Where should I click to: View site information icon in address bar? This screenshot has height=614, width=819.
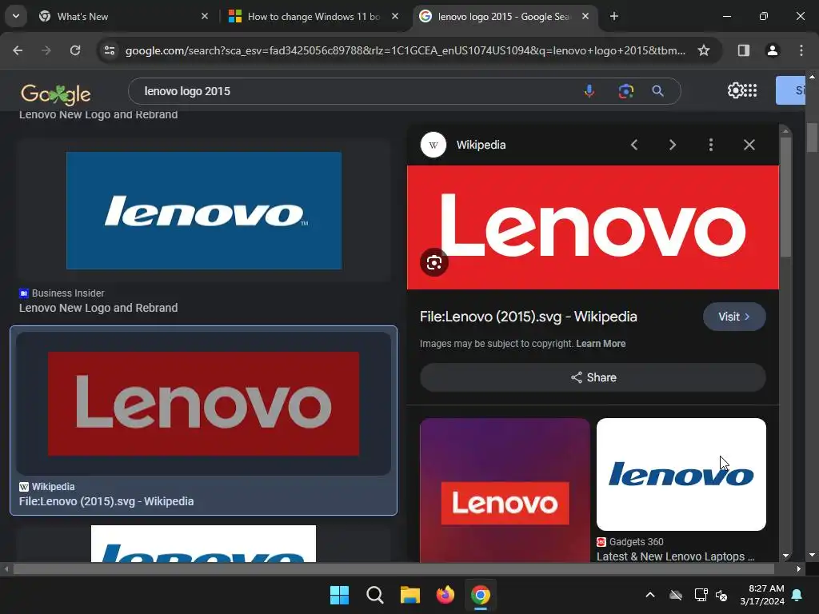110,50
